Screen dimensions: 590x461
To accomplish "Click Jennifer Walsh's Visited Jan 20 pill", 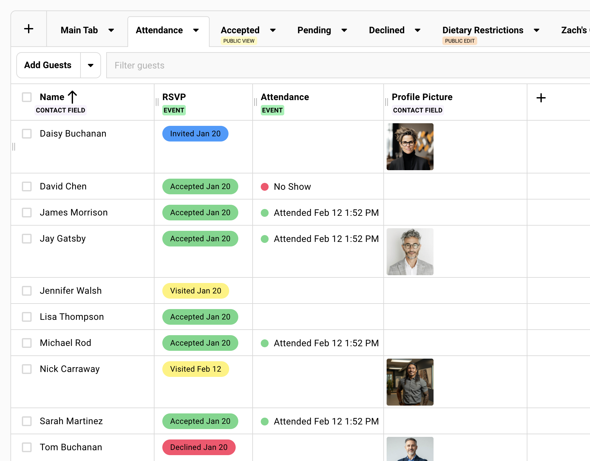I will coord(196,290).
